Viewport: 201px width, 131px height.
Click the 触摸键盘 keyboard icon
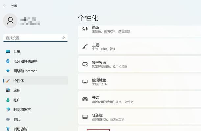click(85, 82)
